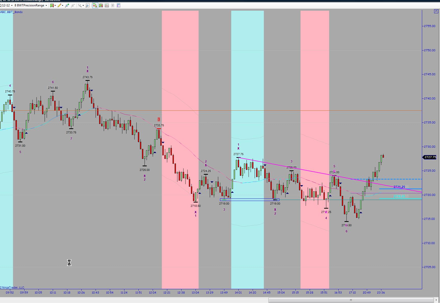Select the pointer cursor tool
Screen dimensions: 440x303
coord(80,5)
